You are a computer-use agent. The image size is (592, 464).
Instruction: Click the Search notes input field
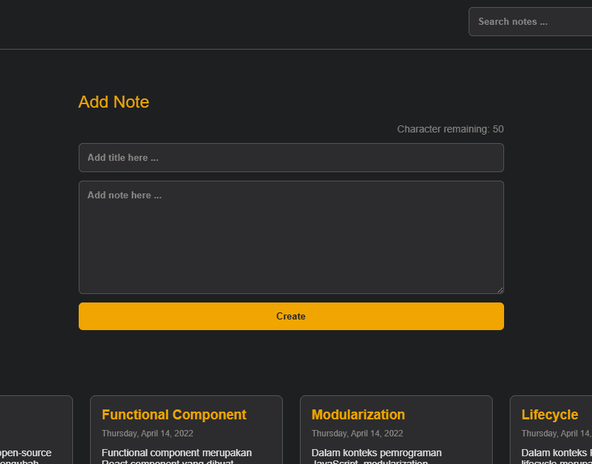pos(530,22)
